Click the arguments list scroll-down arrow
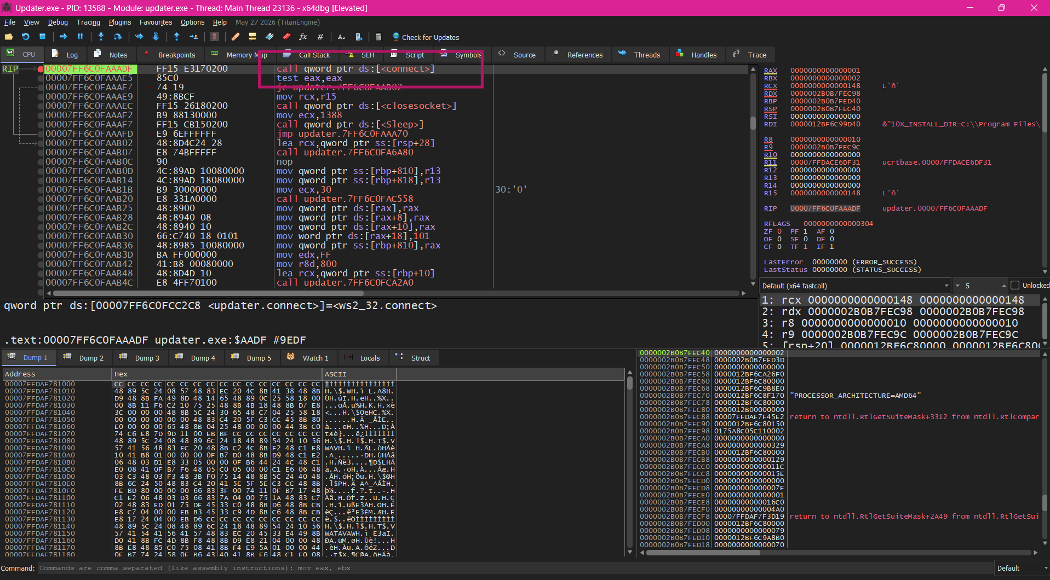 tap(1045, 344)
